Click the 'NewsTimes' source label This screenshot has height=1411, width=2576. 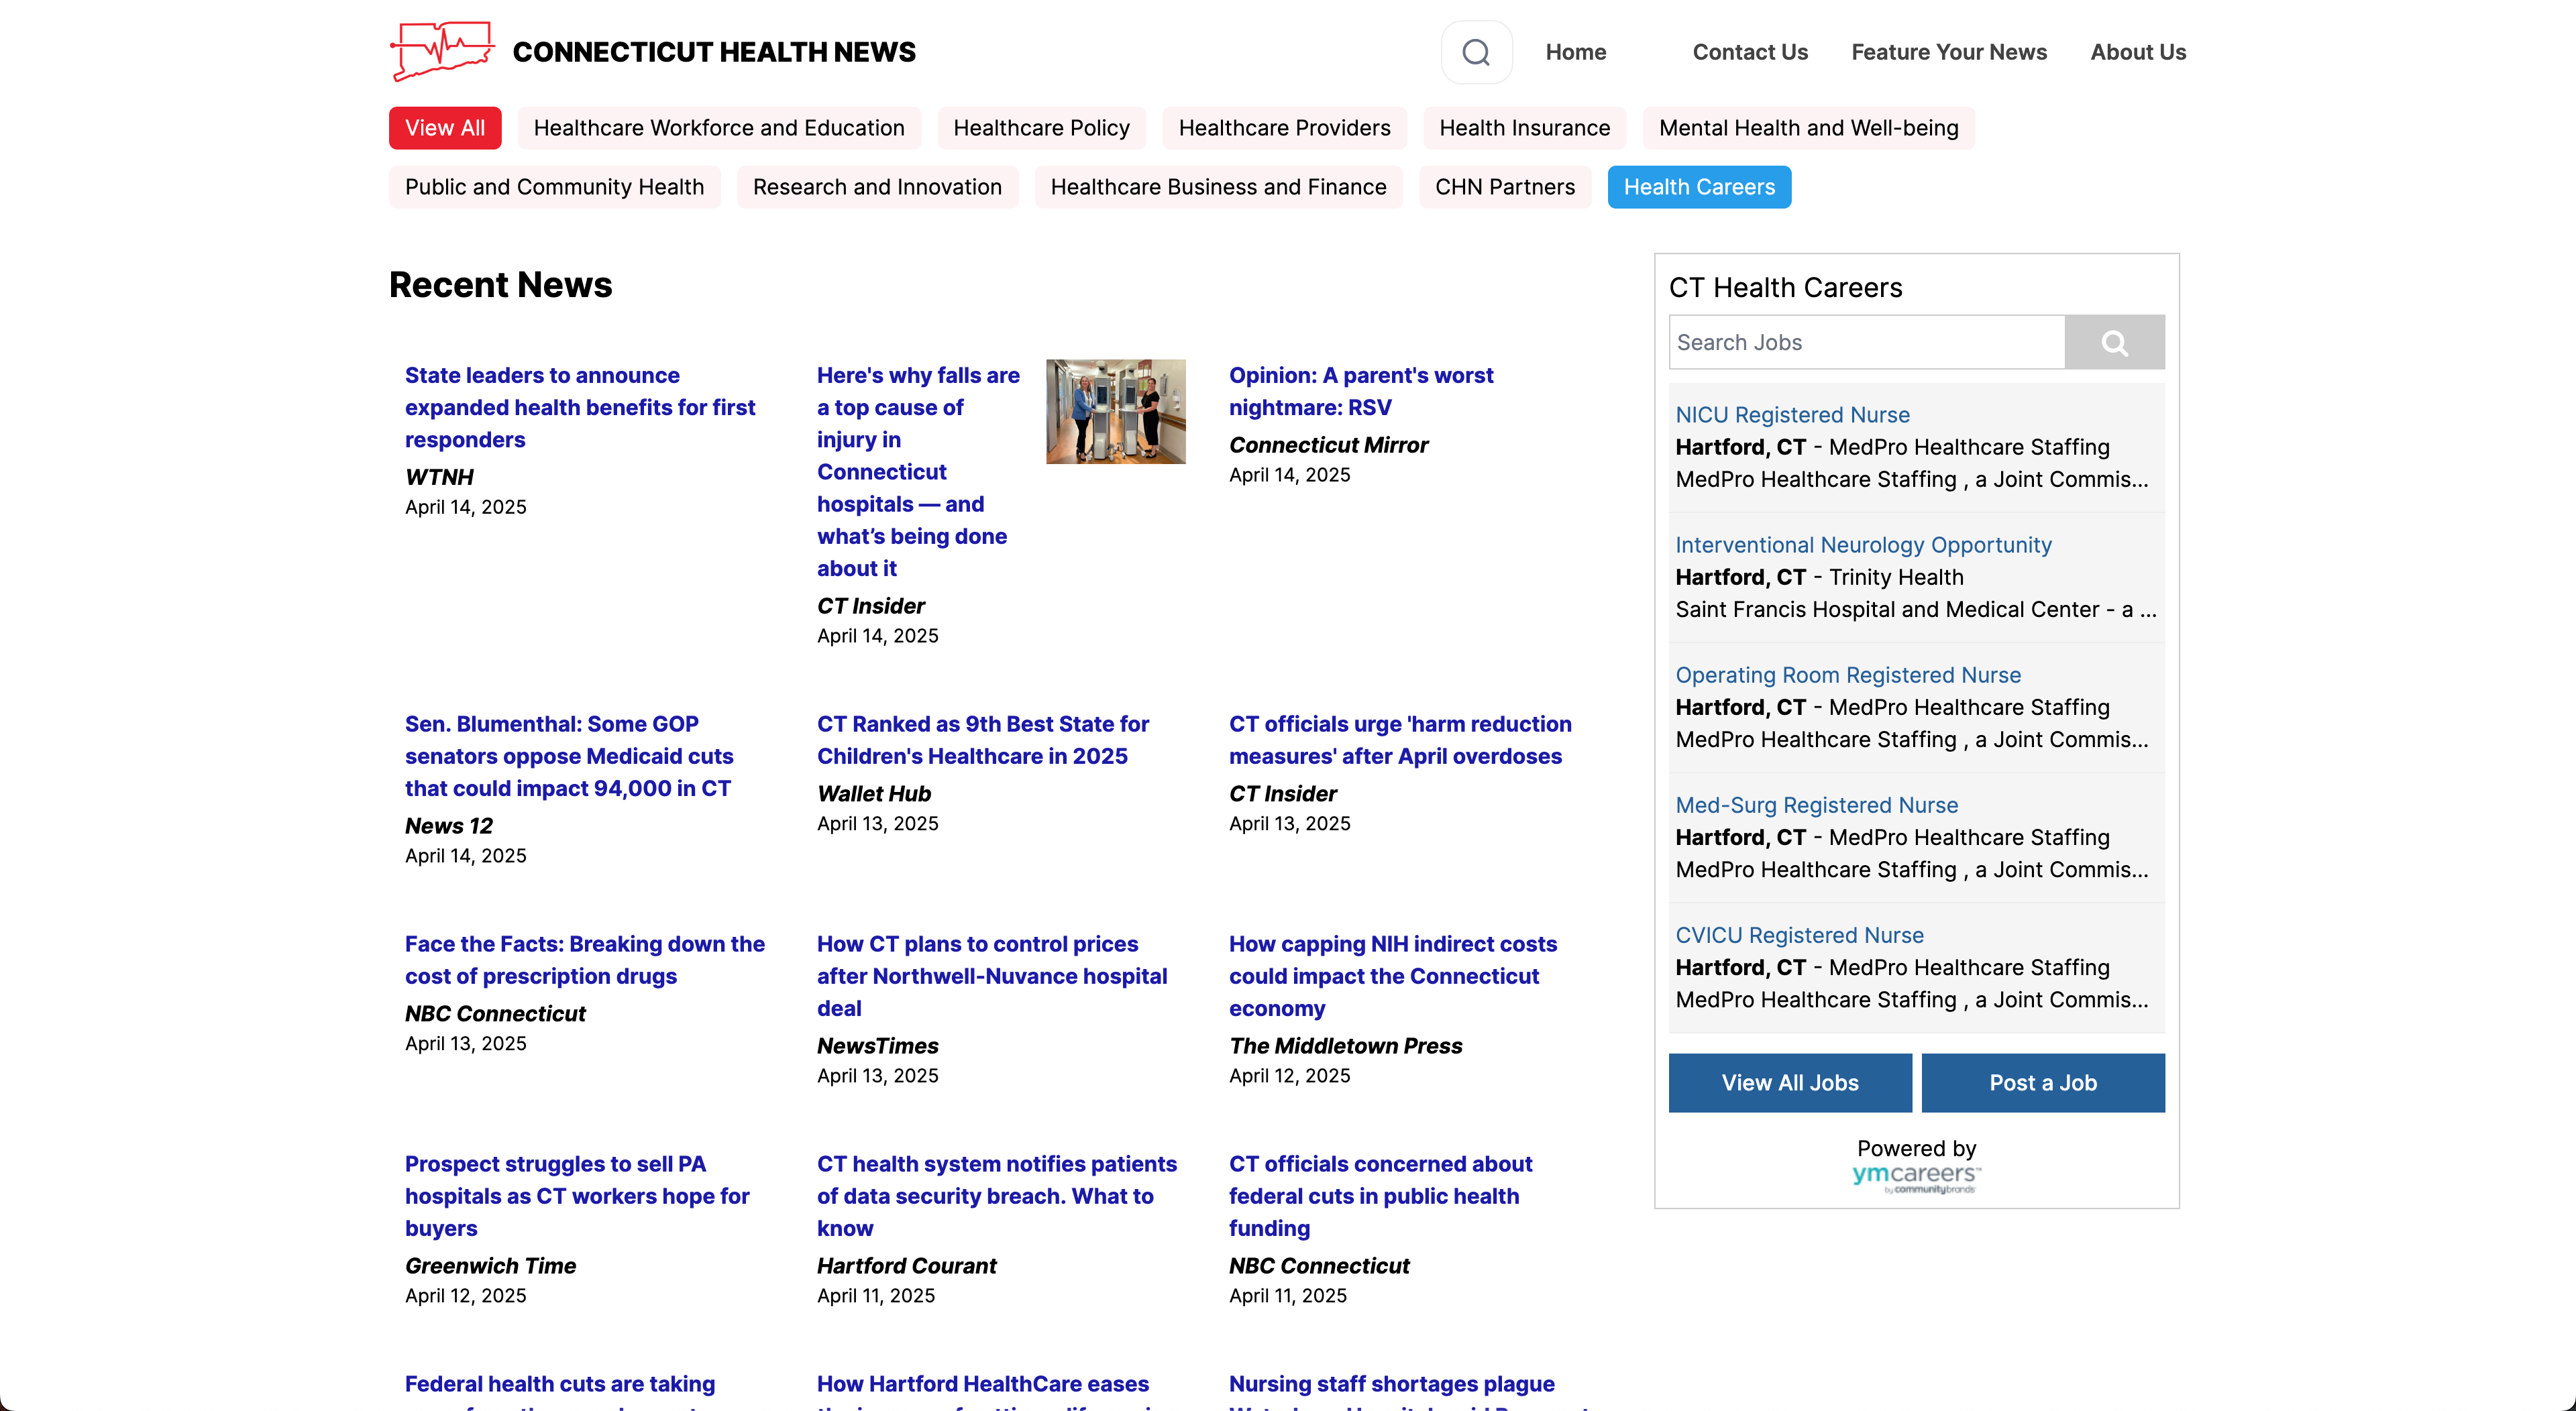point(877,1046)
